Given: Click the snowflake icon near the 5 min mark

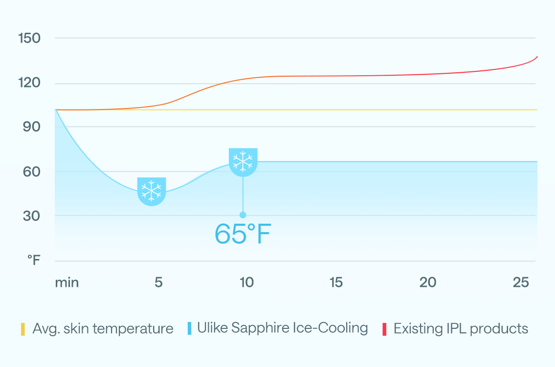Looking at the screenshot, I should (x=152, y=191).
